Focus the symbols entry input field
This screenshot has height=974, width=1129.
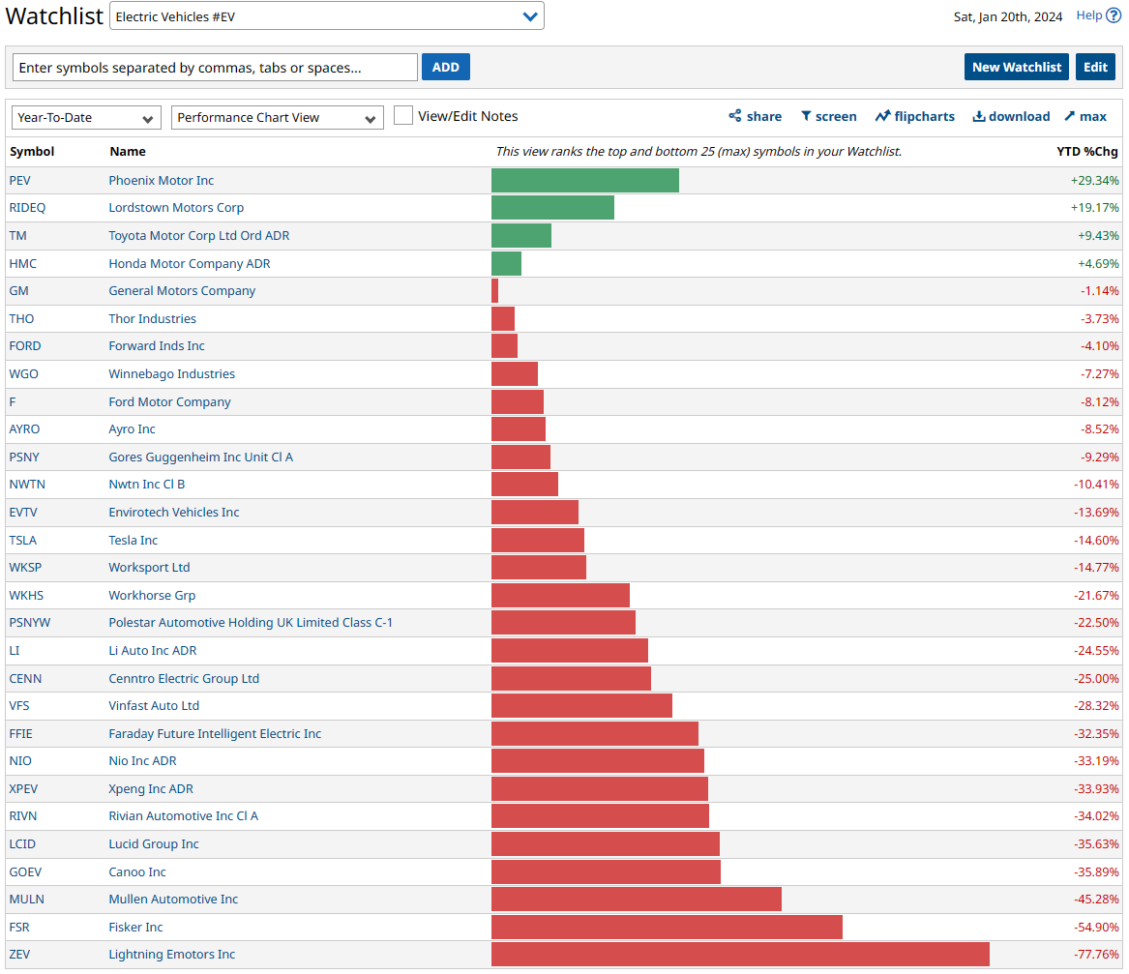(215, 68)
